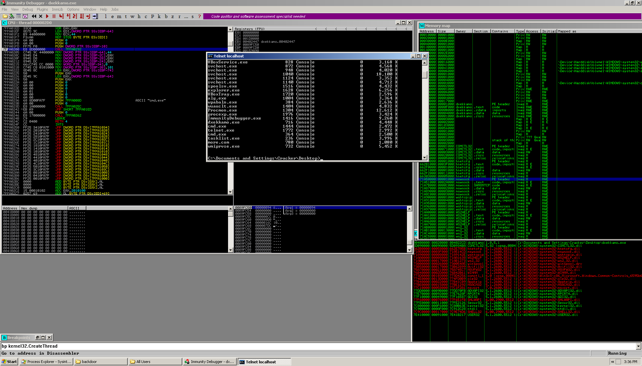
Task: Show Breakpoints with the 'b' button
Action: tap(166, 16)
